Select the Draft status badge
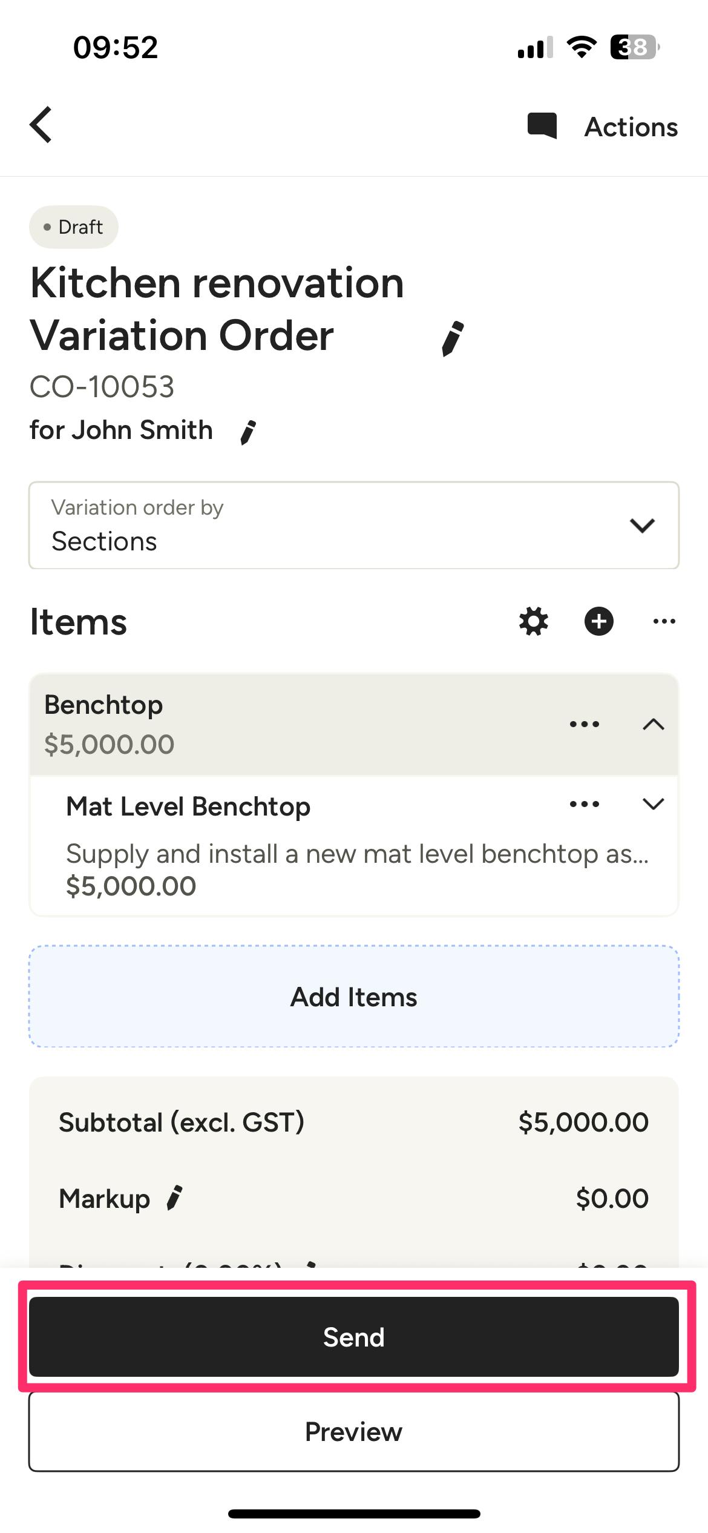 coord(74,227)
